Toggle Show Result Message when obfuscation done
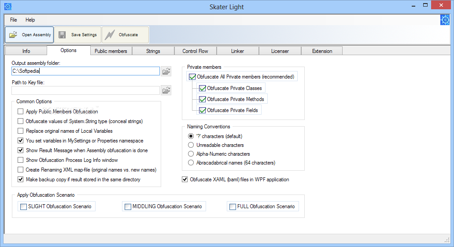454x247 pixels. 21,150
